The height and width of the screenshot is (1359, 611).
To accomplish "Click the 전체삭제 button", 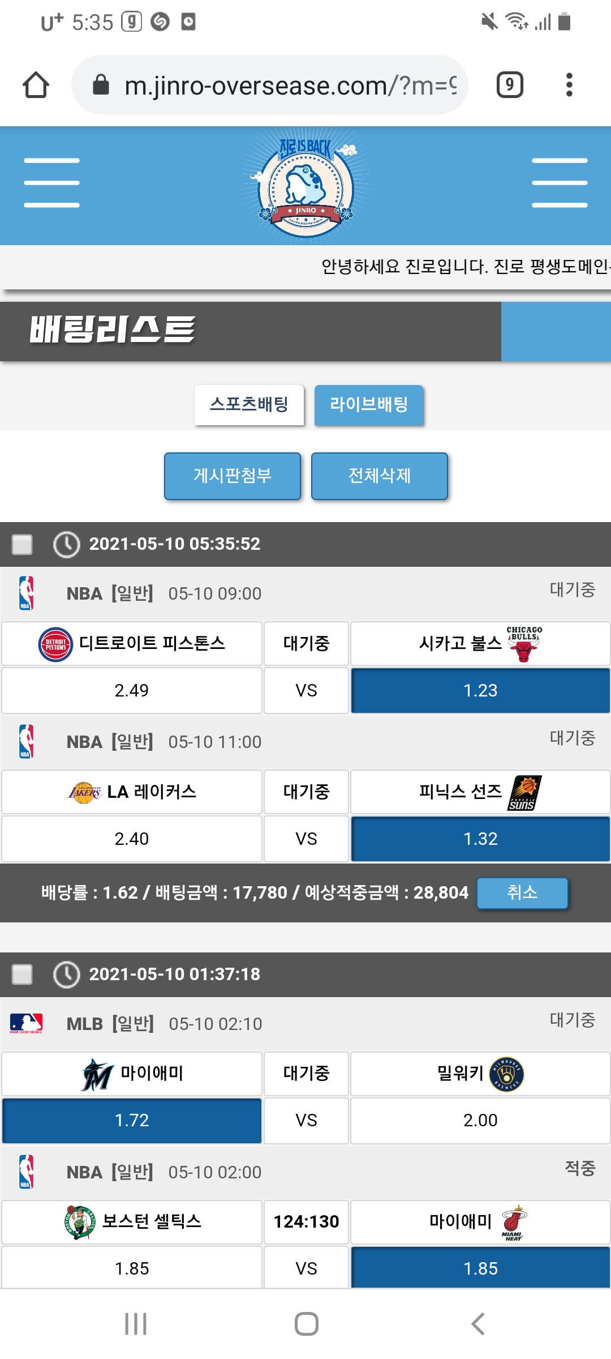I will (379, 476).
